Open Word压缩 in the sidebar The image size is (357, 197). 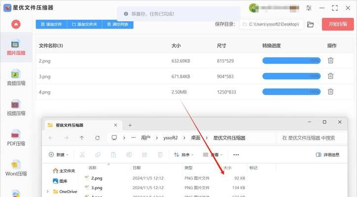[x=16, y=168]
